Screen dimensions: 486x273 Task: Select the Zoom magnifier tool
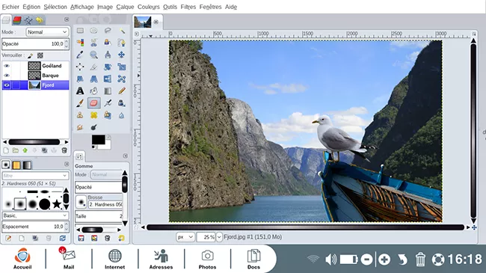93,55
